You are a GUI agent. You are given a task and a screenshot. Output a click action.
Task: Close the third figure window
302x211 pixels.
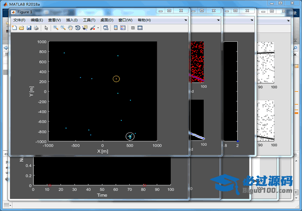pyautogui.click(x=247, y=11)
